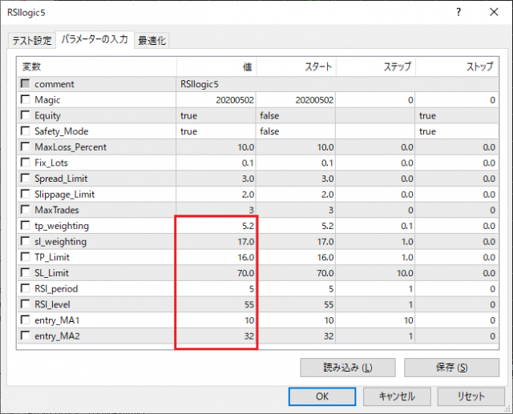Confirm with the OK button
The image size is (513, 414).
[x=322, y=396]
